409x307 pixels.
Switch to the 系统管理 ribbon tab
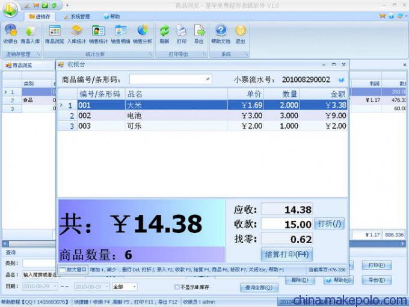(77, 16)
